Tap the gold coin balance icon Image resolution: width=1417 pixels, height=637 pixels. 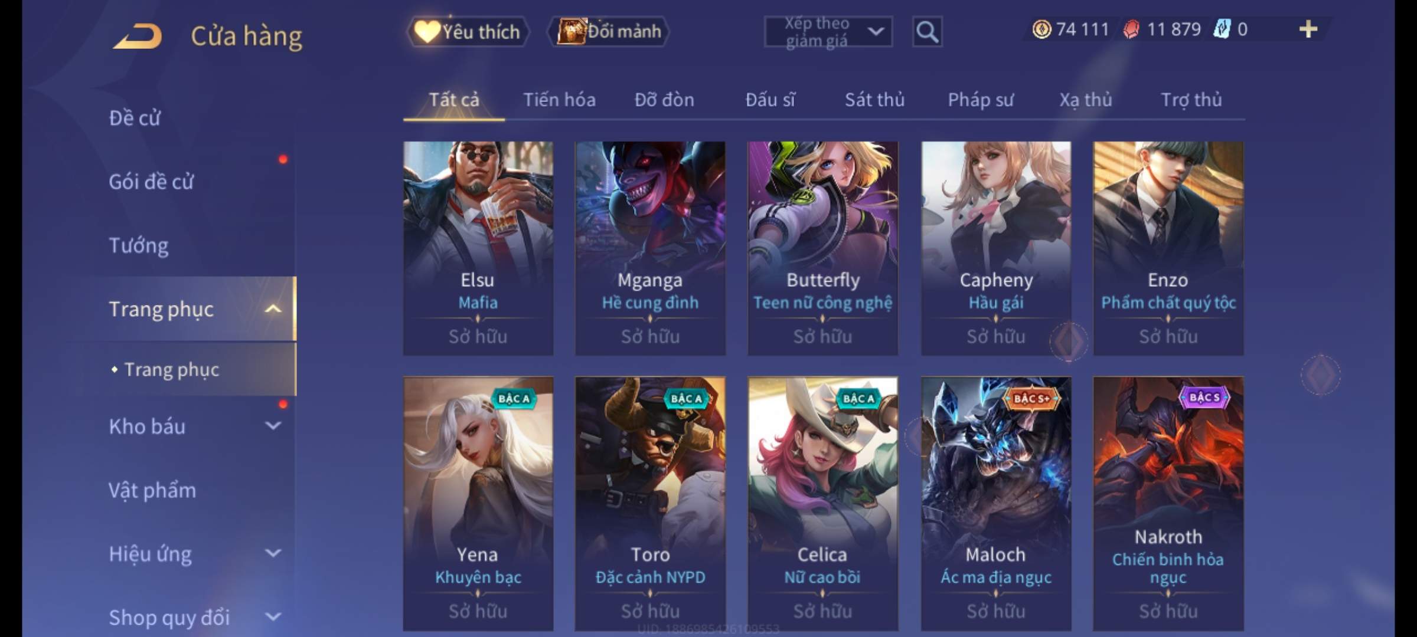(x=1041, y=29)
